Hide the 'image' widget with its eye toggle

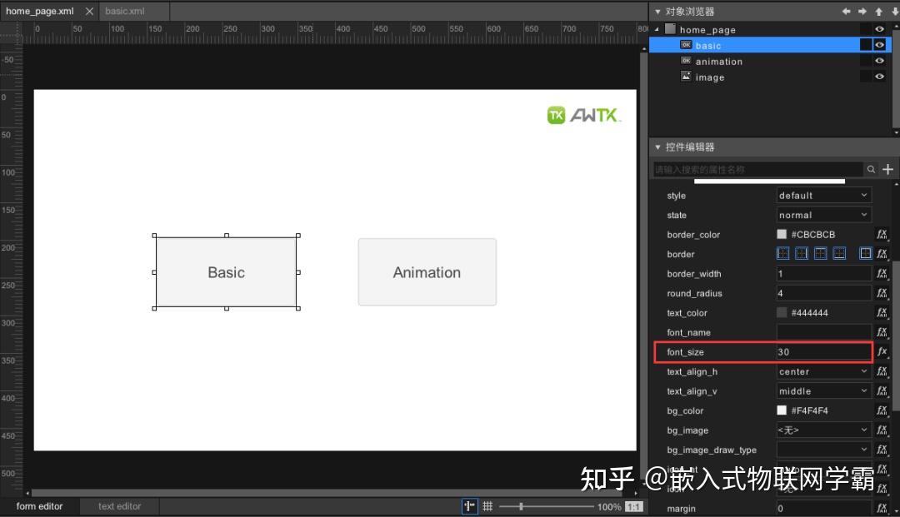[x=879, y=77]
